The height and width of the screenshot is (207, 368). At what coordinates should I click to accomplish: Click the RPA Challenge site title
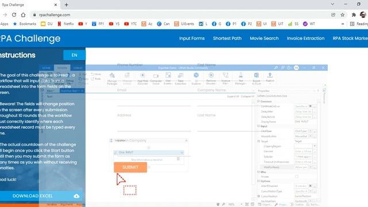(x=30, y=39)
